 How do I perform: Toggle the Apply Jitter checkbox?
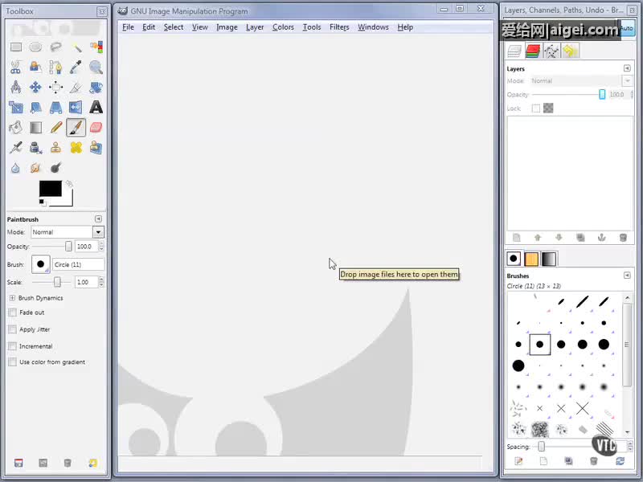(x=12, y=329)
